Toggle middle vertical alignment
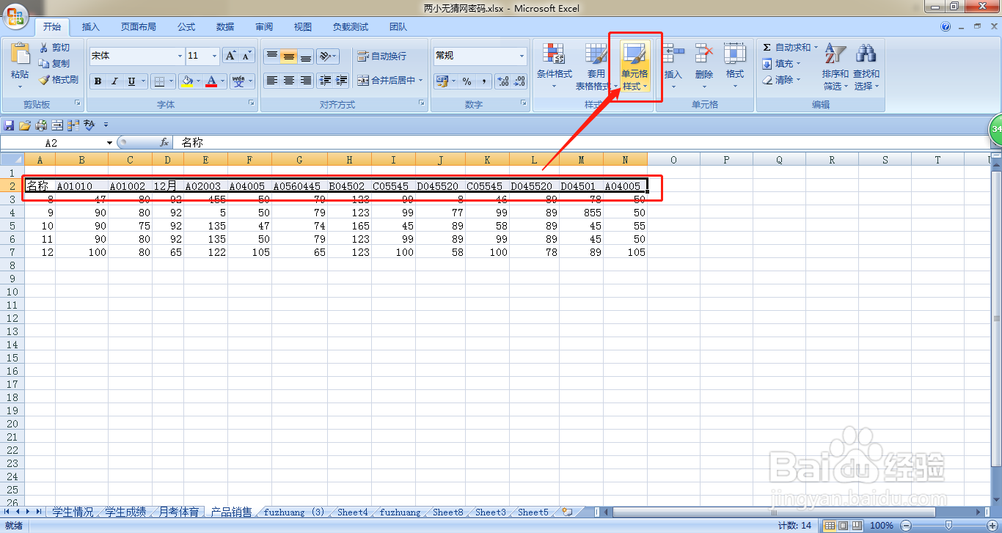1002x533 pixels. point(289,56)
